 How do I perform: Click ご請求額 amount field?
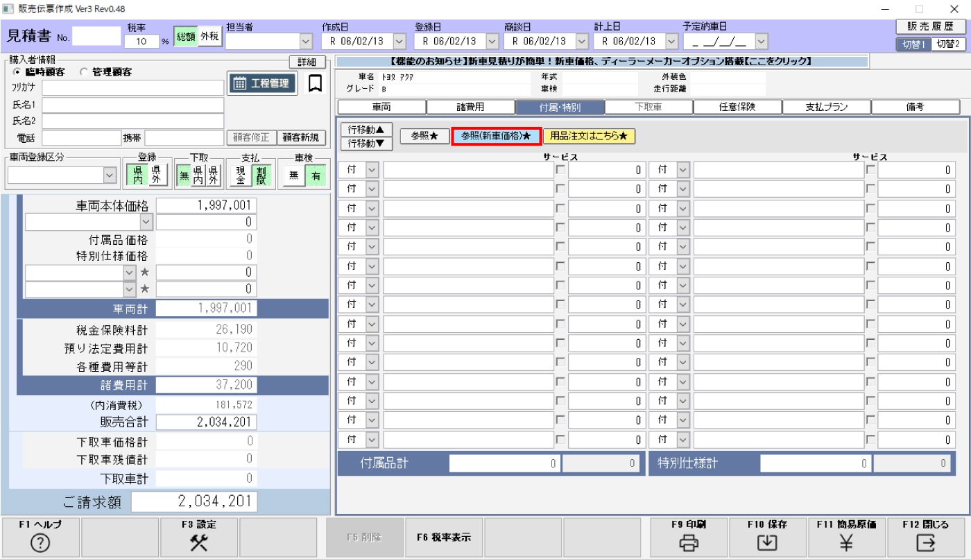click(x=194, y=501)
